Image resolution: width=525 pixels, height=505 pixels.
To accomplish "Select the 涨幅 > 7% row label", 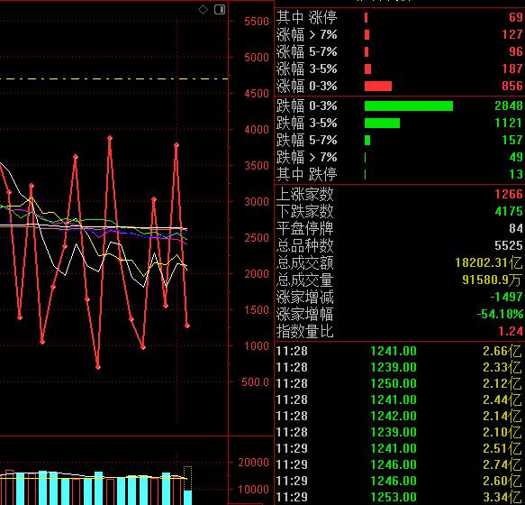I will 306,34.
